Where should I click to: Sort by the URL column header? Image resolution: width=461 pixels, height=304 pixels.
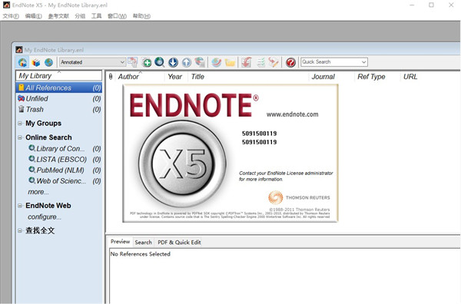[410, 77]
